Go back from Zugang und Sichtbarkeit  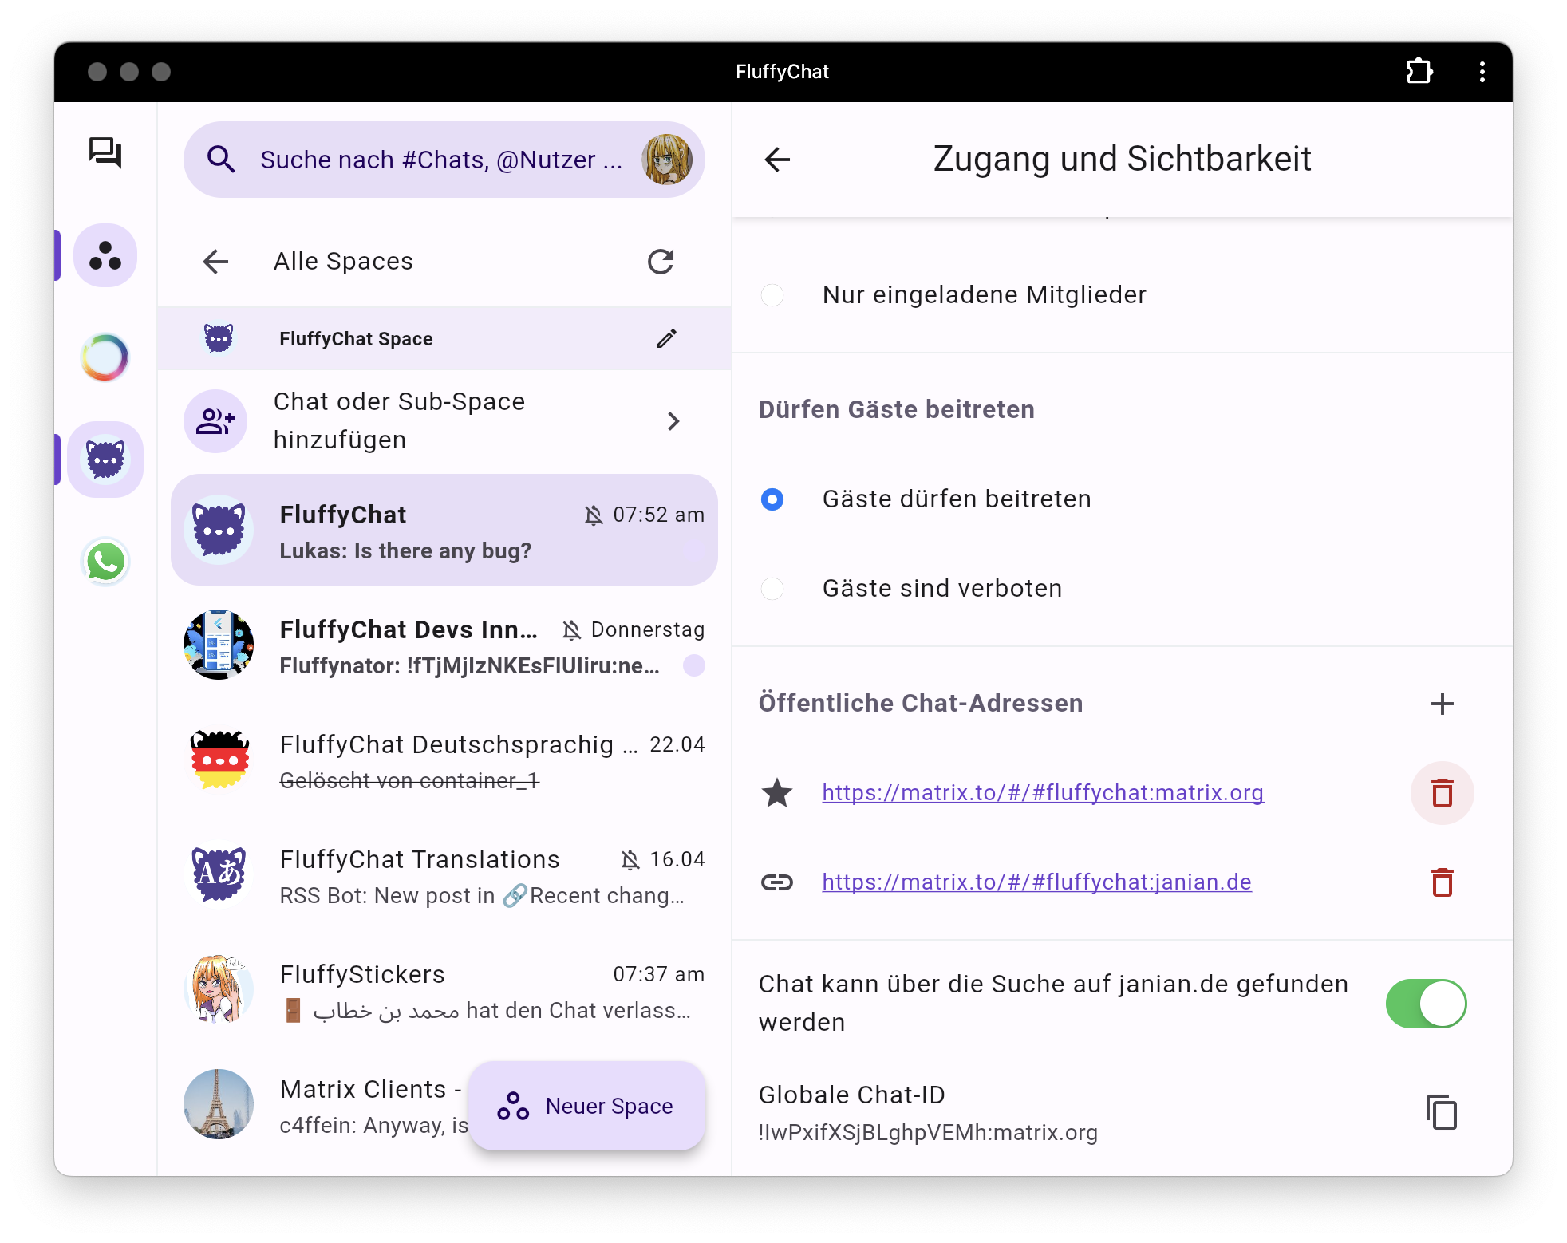(x=777, y=160)
